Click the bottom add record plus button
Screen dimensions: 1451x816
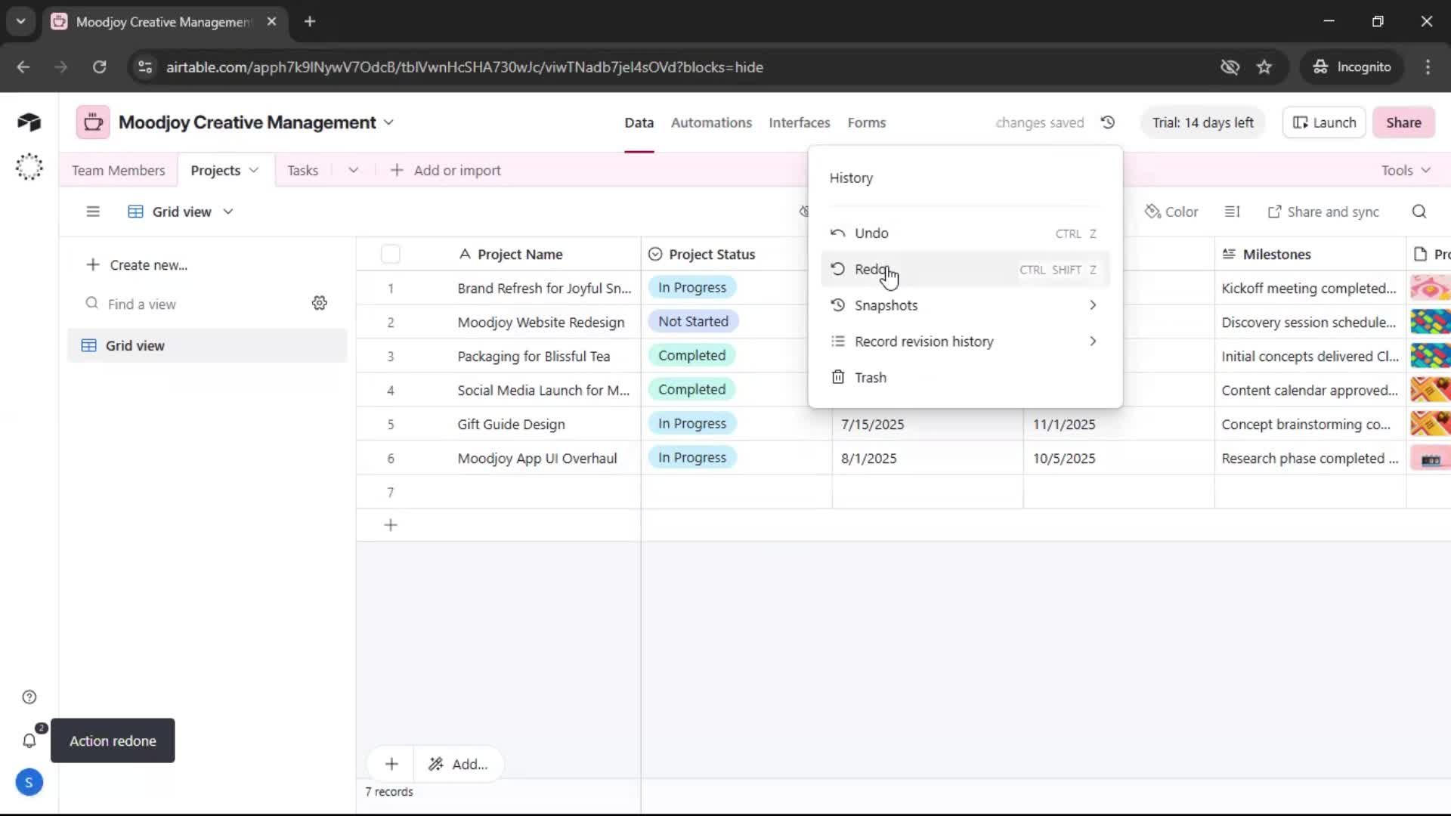pos(391,764)
